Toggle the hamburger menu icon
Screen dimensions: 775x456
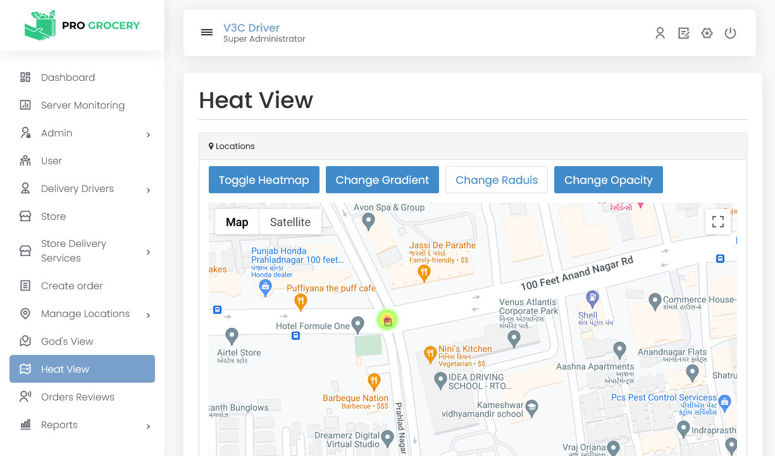207,32
